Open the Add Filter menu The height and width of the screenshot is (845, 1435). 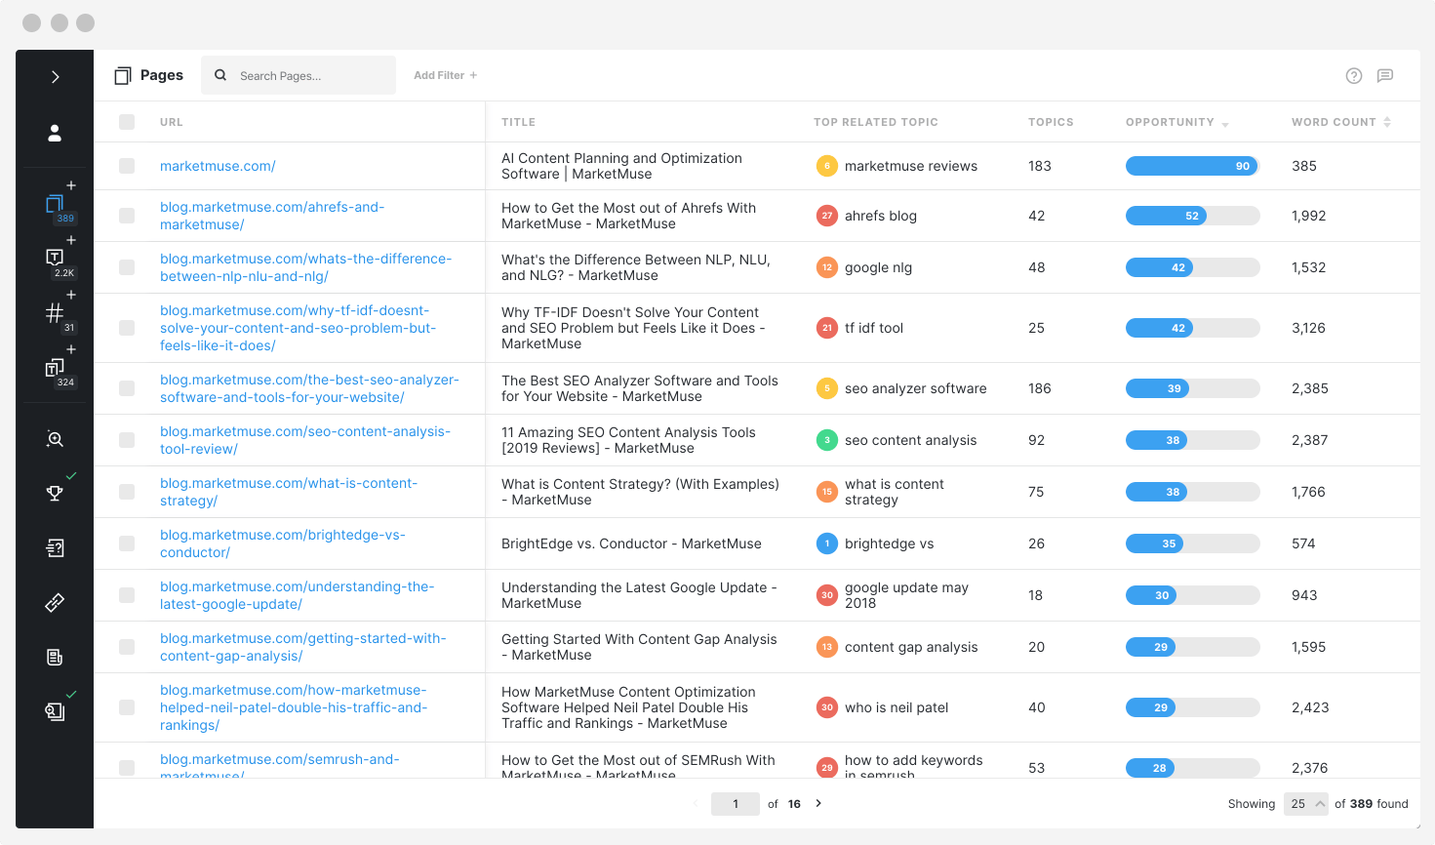(x=445, y=75)
